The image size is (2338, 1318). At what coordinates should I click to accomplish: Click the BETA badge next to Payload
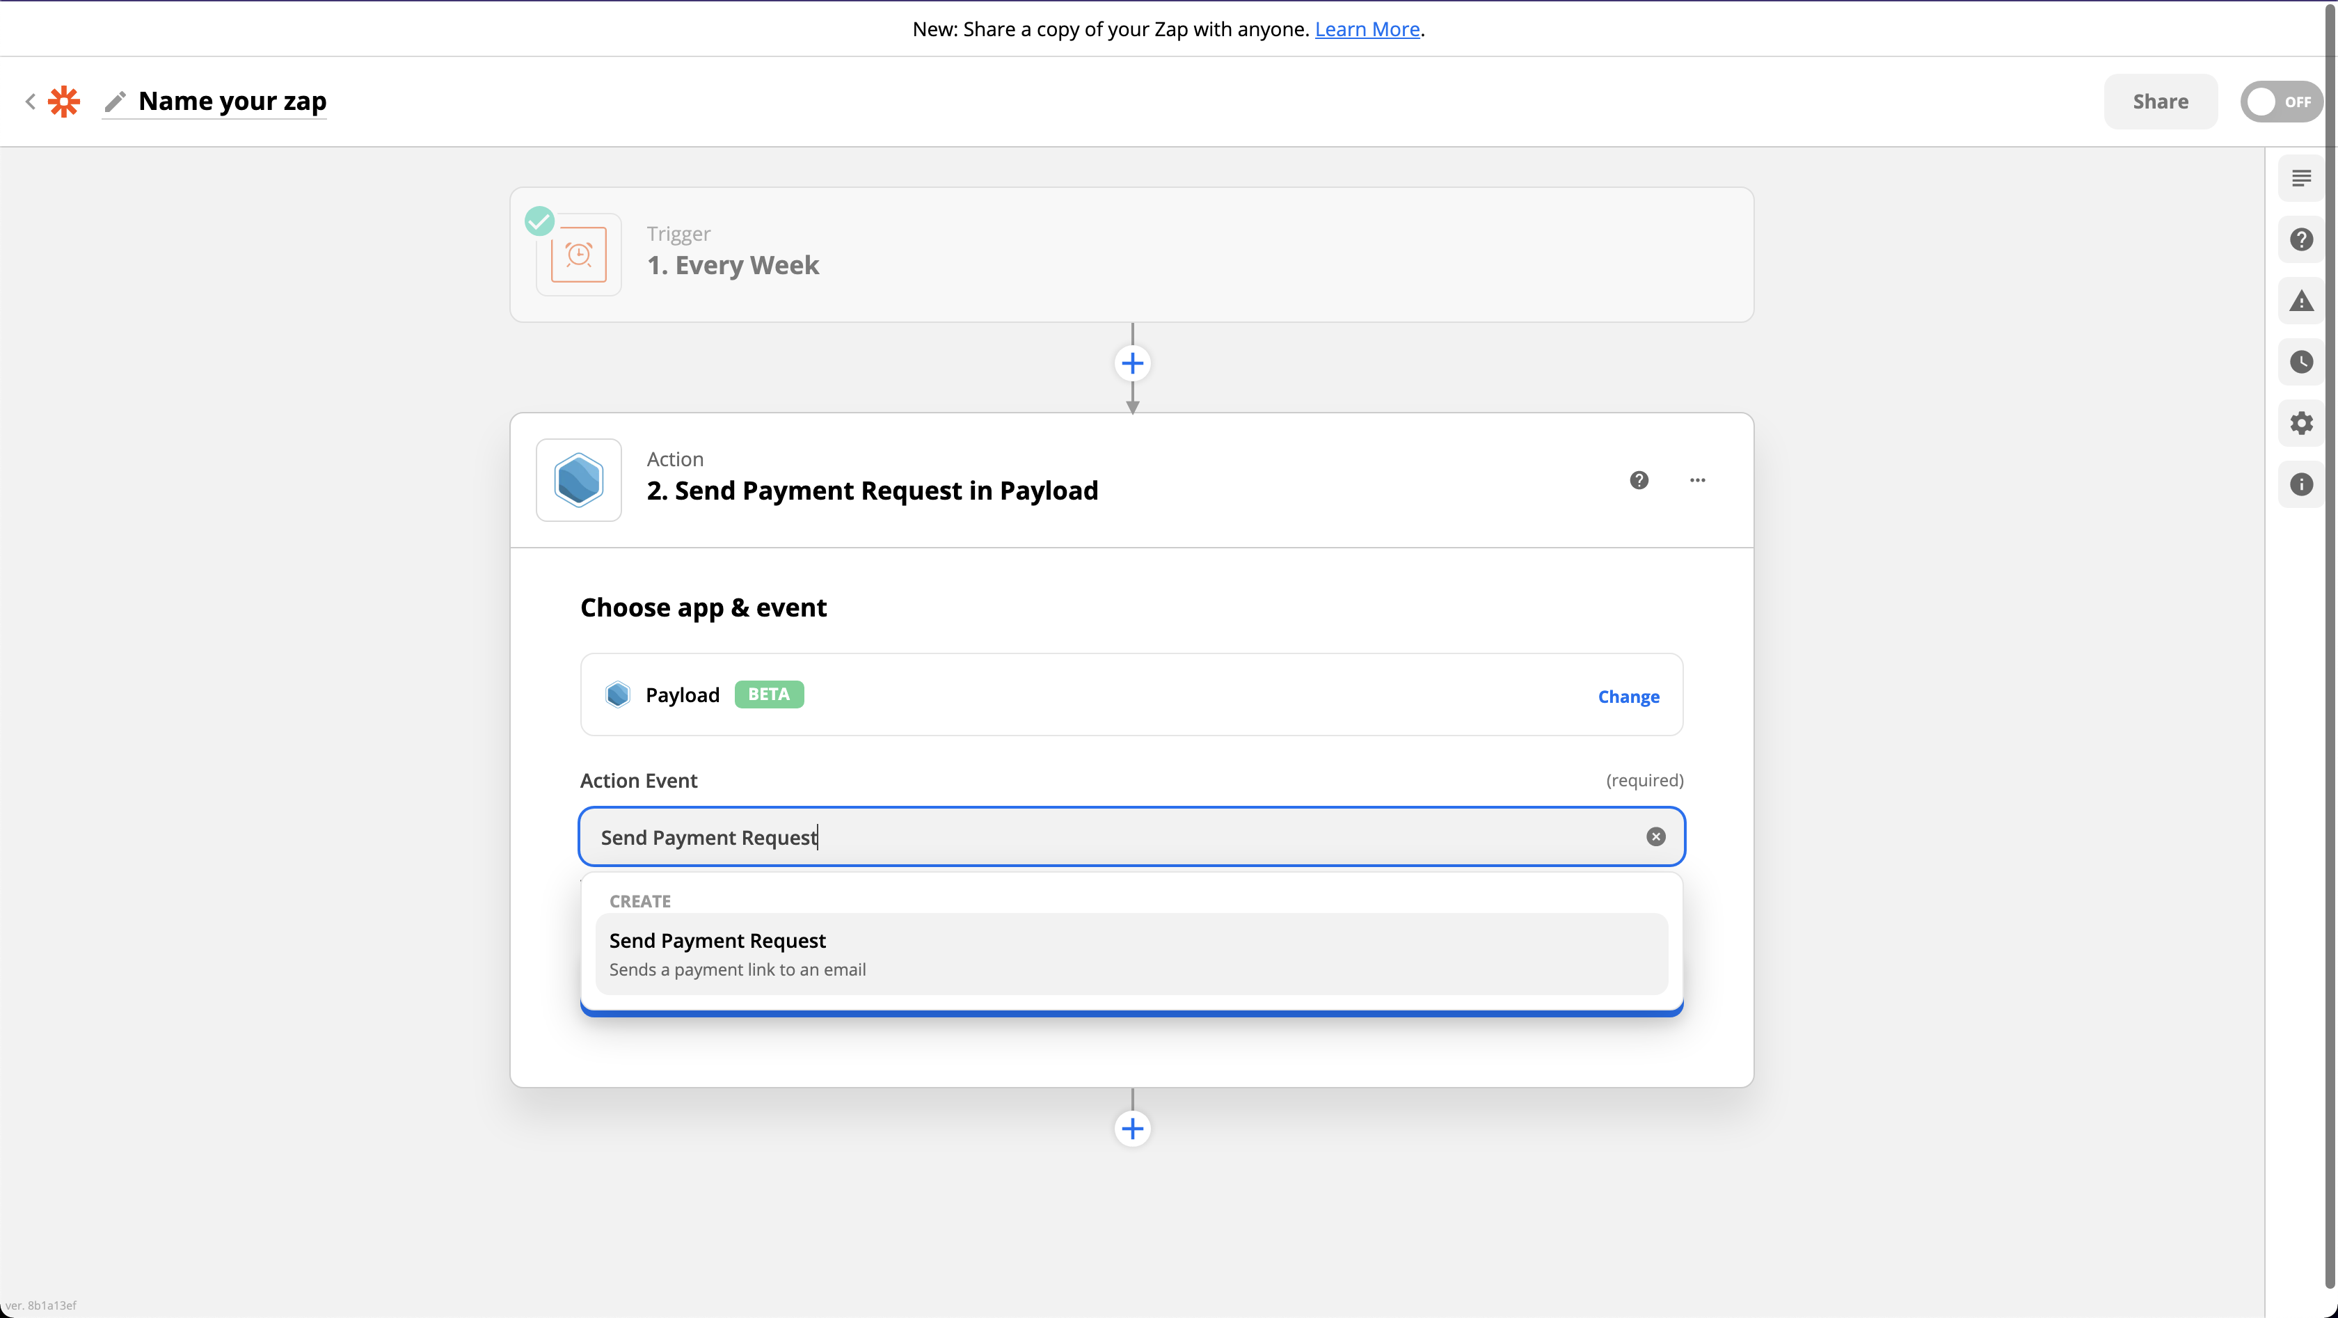[769, 694]
